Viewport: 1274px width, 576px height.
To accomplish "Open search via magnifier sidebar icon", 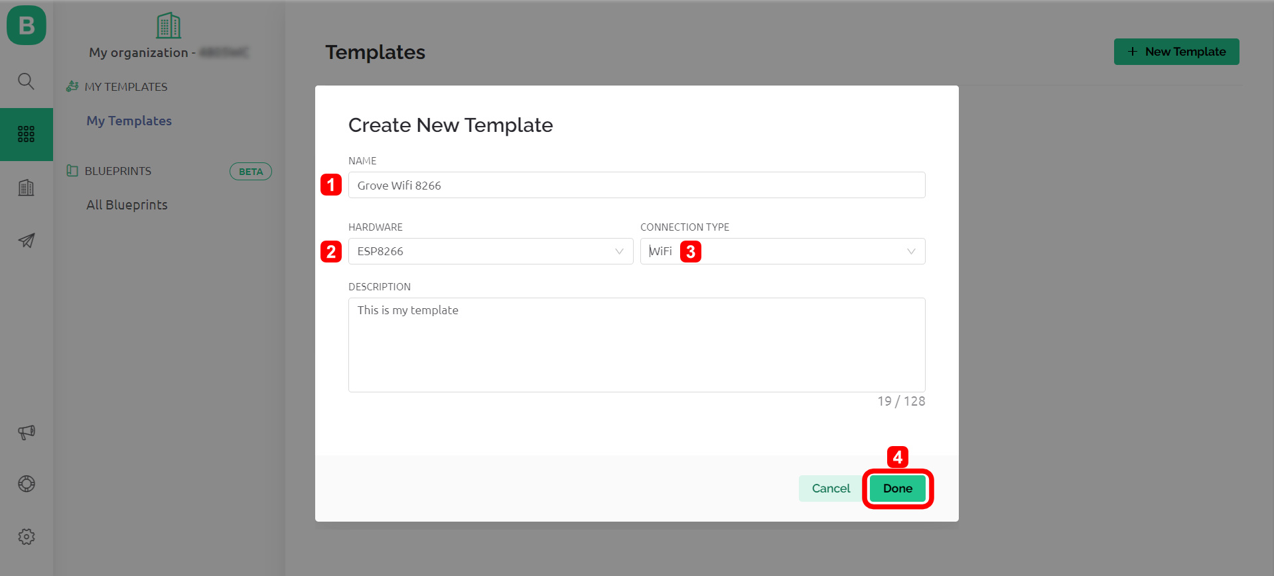I will coord(26,82).
